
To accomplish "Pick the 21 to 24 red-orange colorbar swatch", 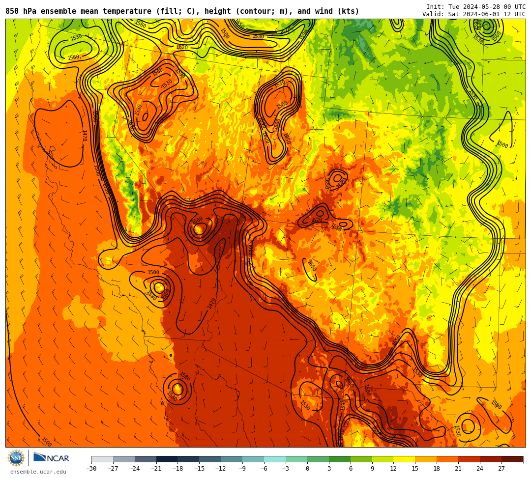I will click(x=469, y=459).
